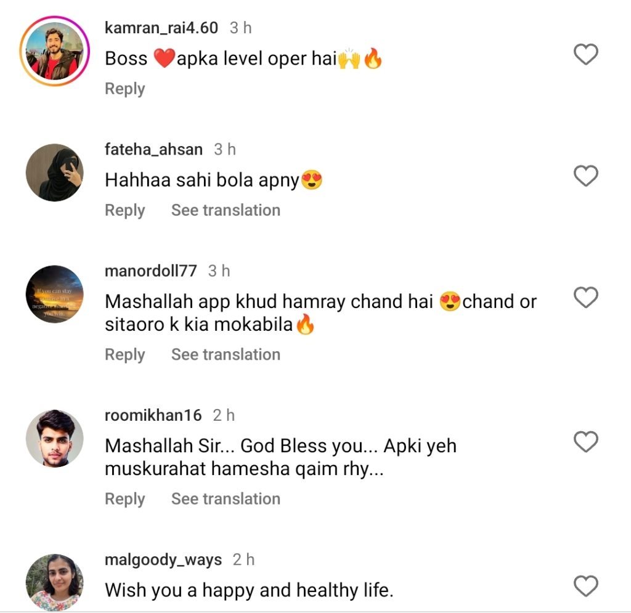Like kamran_rai4.60's comment with the heart
This screenshot has width=631, height=613.
pyautogui.click(x=585, y=55)
